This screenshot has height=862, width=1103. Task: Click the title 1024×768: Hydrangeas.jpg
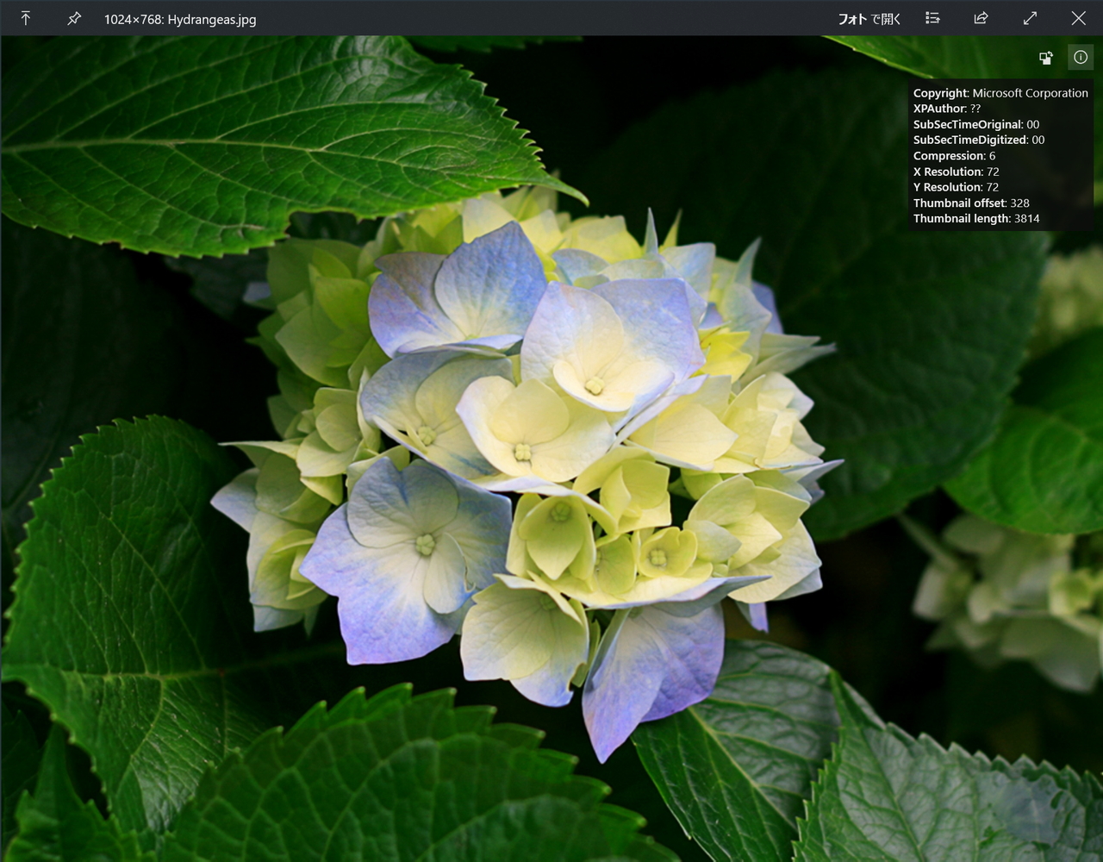[x=180, y=19]
